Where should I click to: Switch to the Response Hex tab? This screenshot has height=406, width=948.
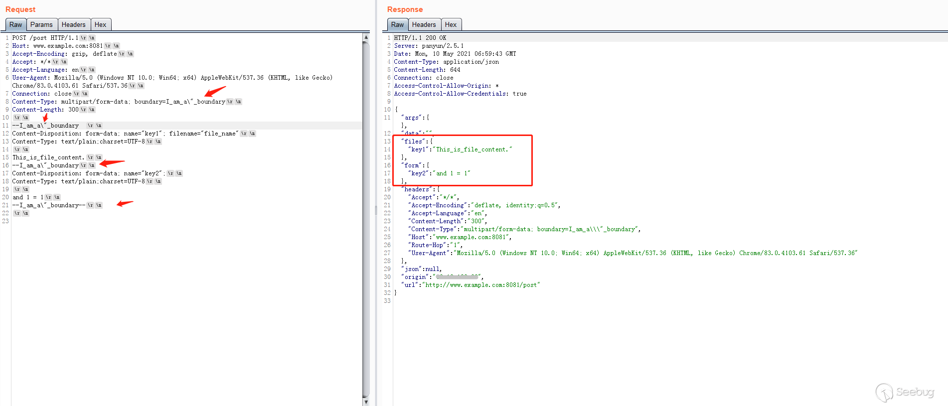(x=451, y=24)
